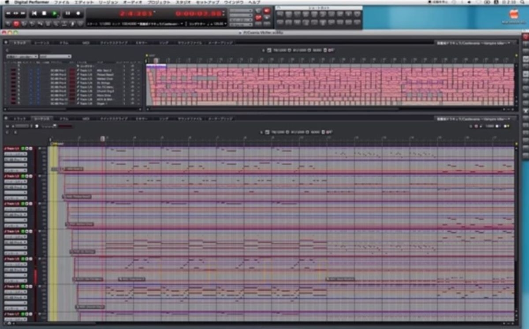Viewport: 529px width, 329px height.
Task: Switch to the MIDI tab in upper window
Action: point(86,43)
